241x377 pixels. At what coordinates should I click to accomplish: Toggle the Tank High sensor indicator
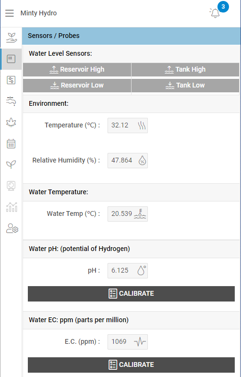click(x=185, y=69)
